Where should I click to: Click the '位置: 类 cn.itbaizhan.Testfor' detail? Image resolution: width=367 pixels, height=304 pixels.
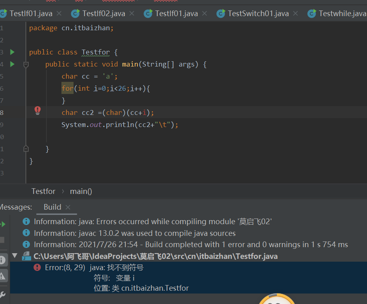click(141, 288)
